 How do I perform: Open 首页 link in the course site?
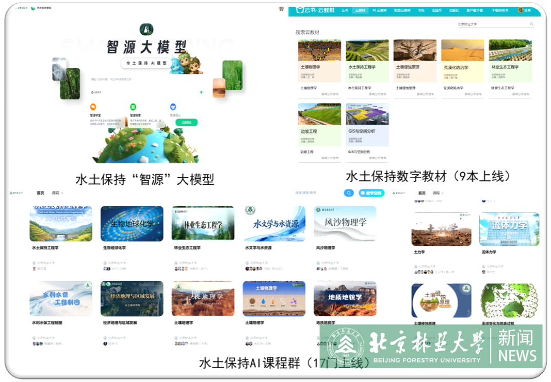[41, 193]
